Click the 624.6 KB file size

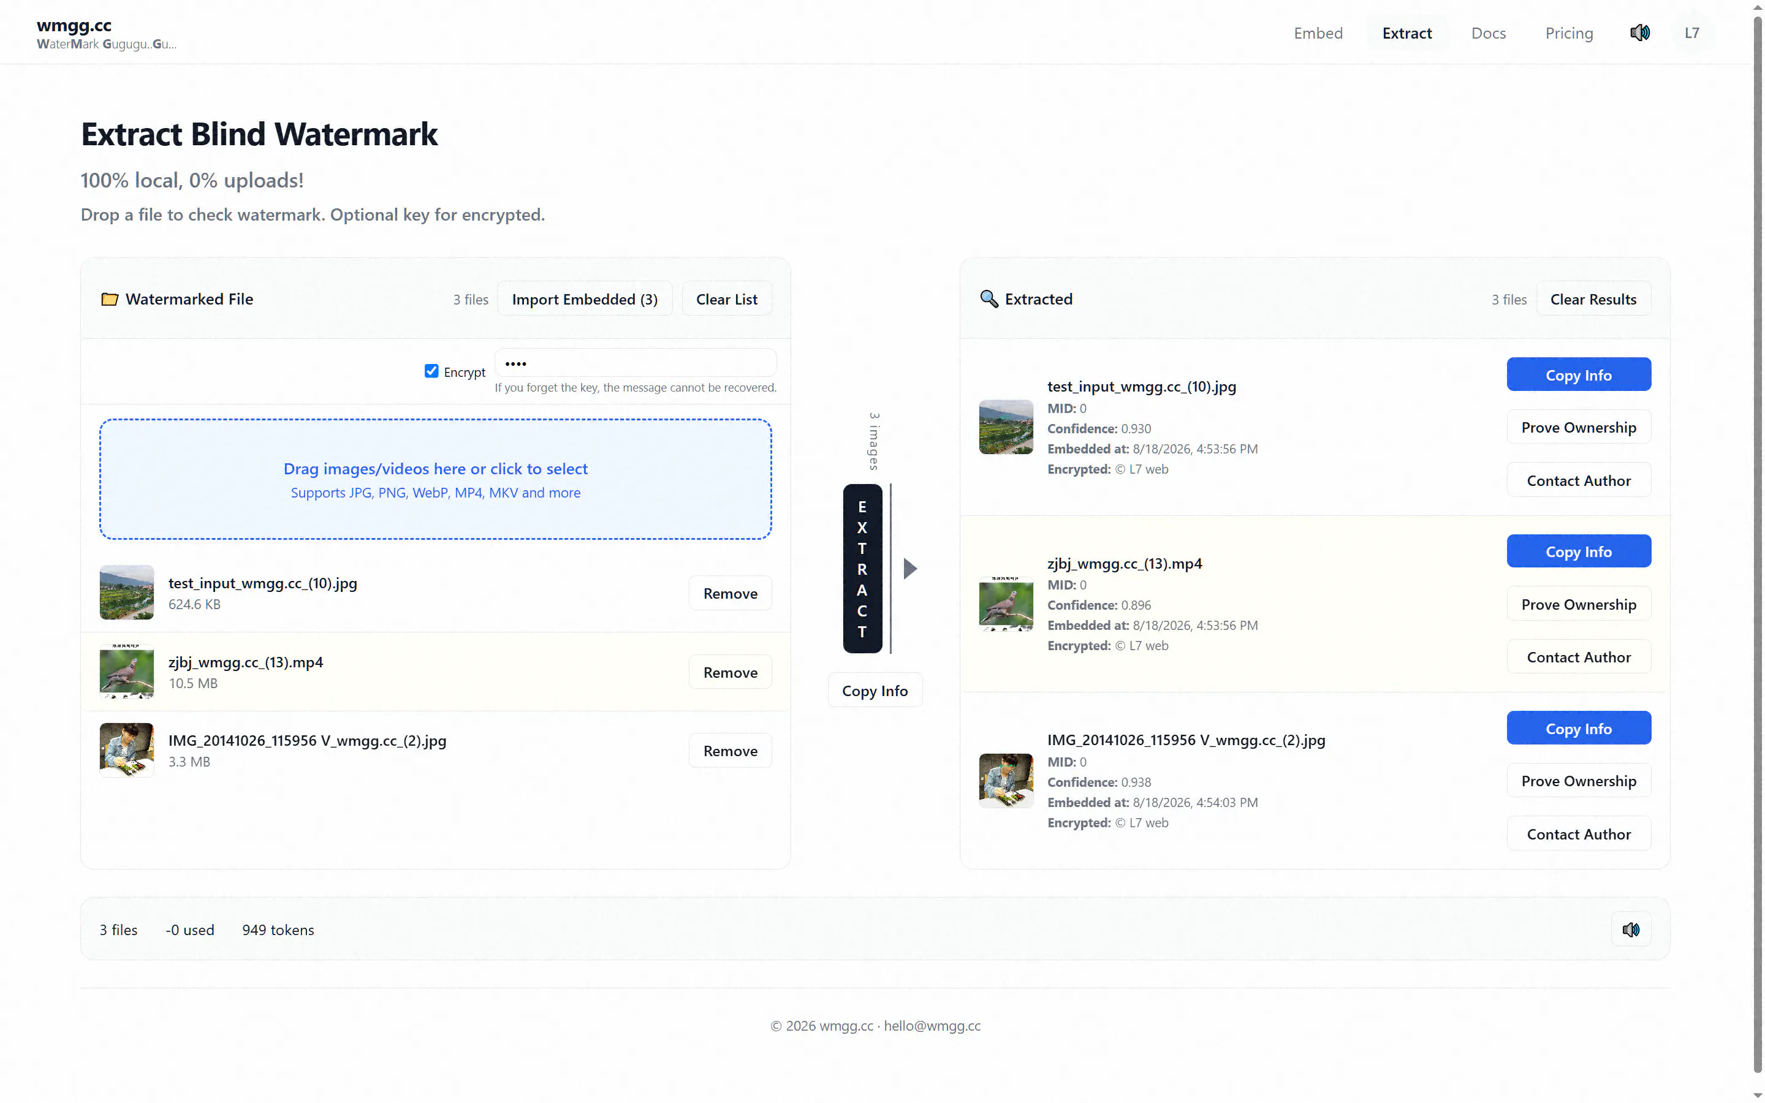[194, 604]
